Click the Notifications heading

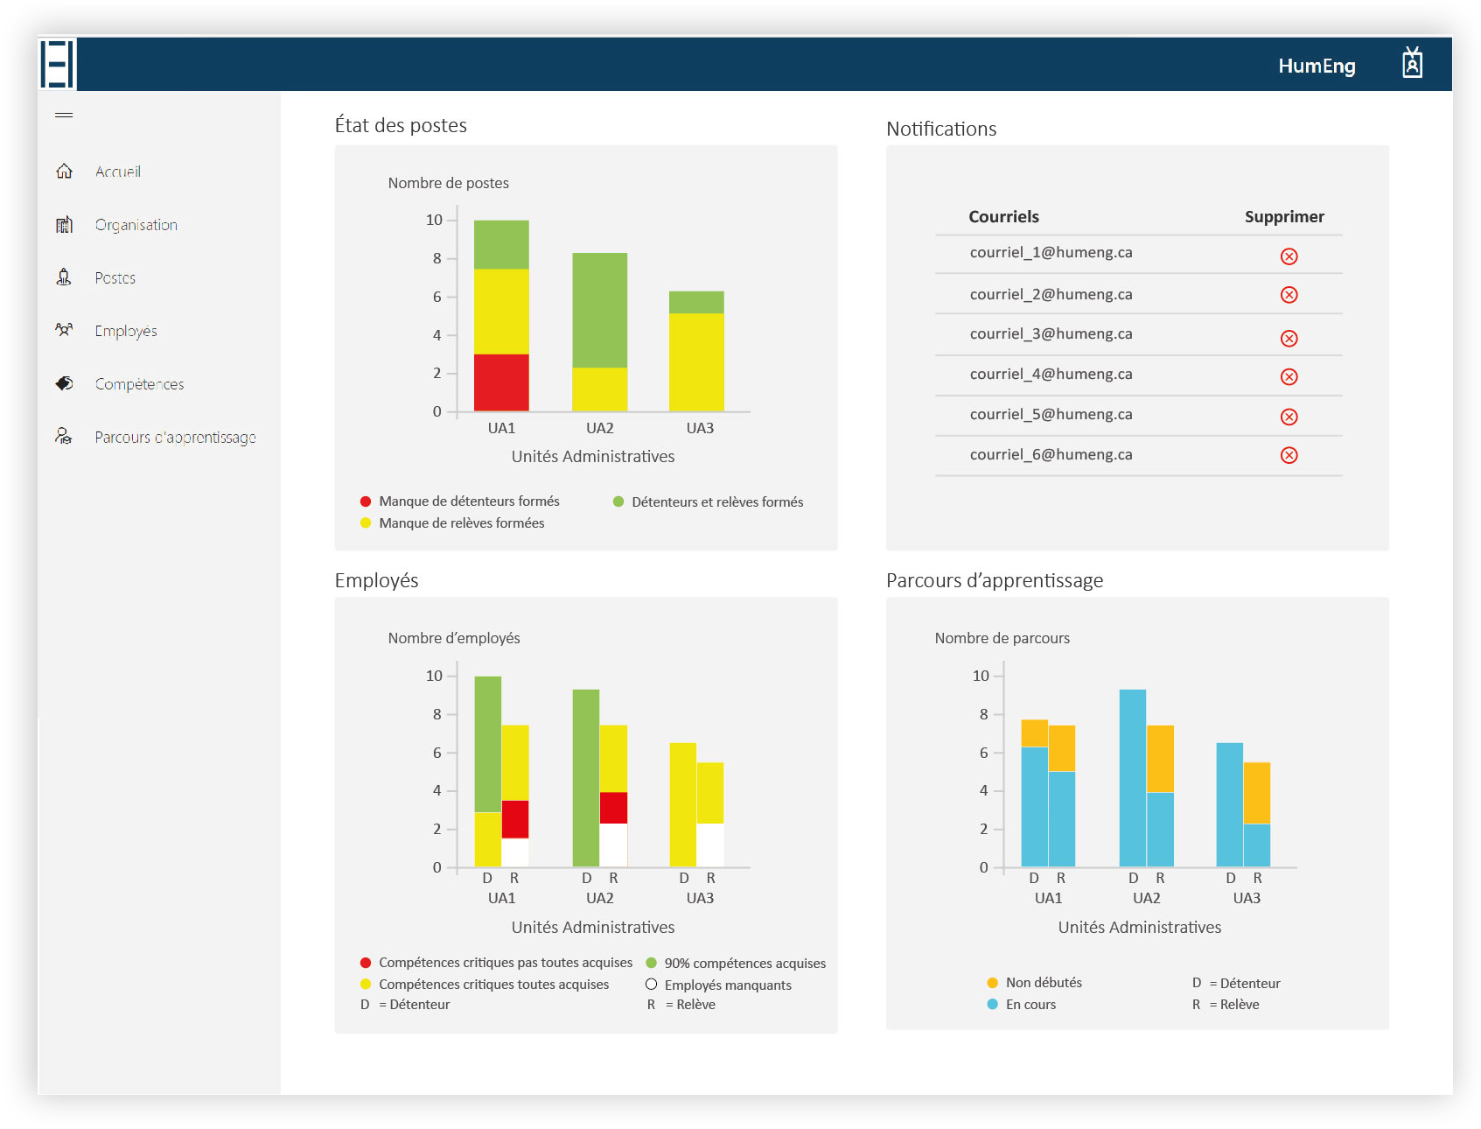pos(941,130)
